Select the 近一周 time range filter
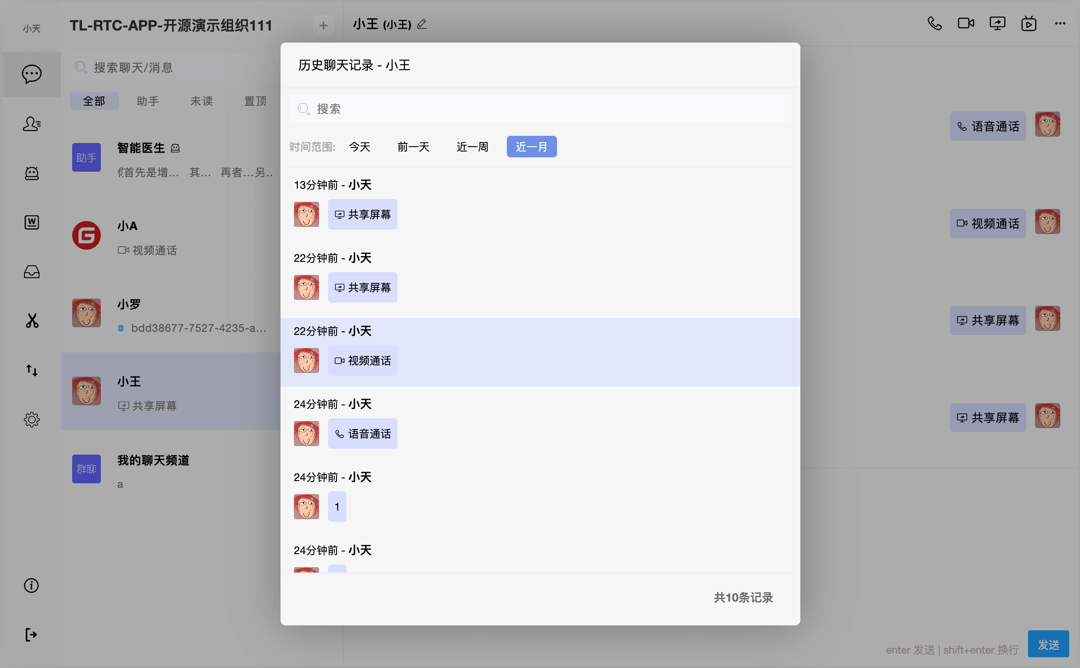 pyautogui.click(x=472, y=147)
